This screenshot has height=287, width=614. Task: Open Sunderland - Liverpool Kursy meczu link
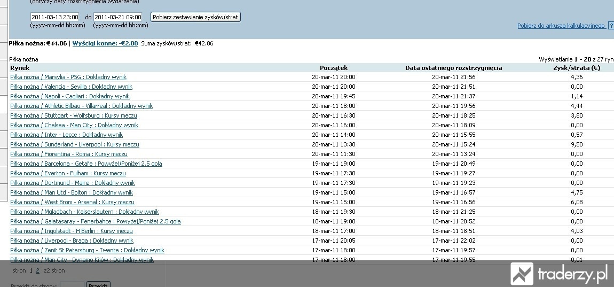pyautogui.click(x=74, y=144)
